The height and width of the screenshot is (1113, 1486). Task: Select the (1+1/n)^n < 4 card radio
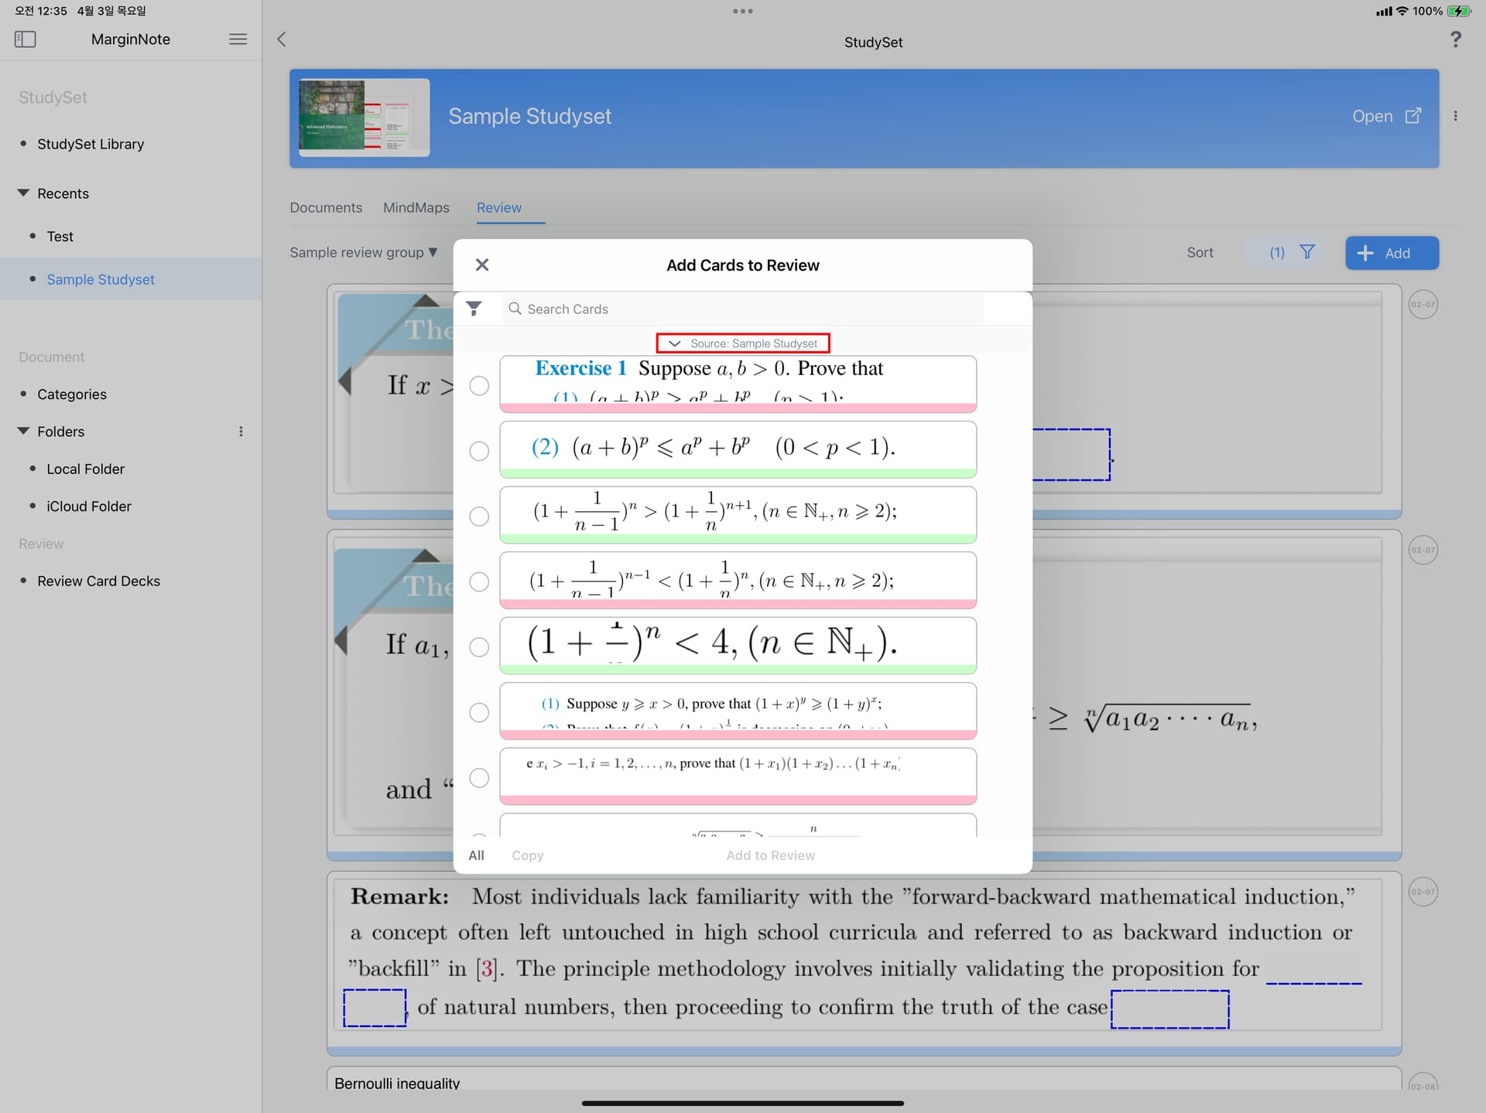click(x=479, y=647)
